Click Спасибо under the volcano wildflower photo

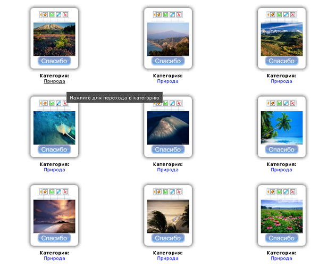(x=54, y=61)
